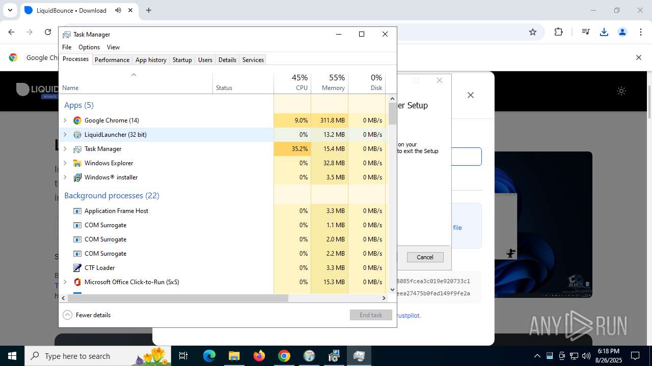Click the Windows installer process icon

pyautogui.click(x=77, y=177)
